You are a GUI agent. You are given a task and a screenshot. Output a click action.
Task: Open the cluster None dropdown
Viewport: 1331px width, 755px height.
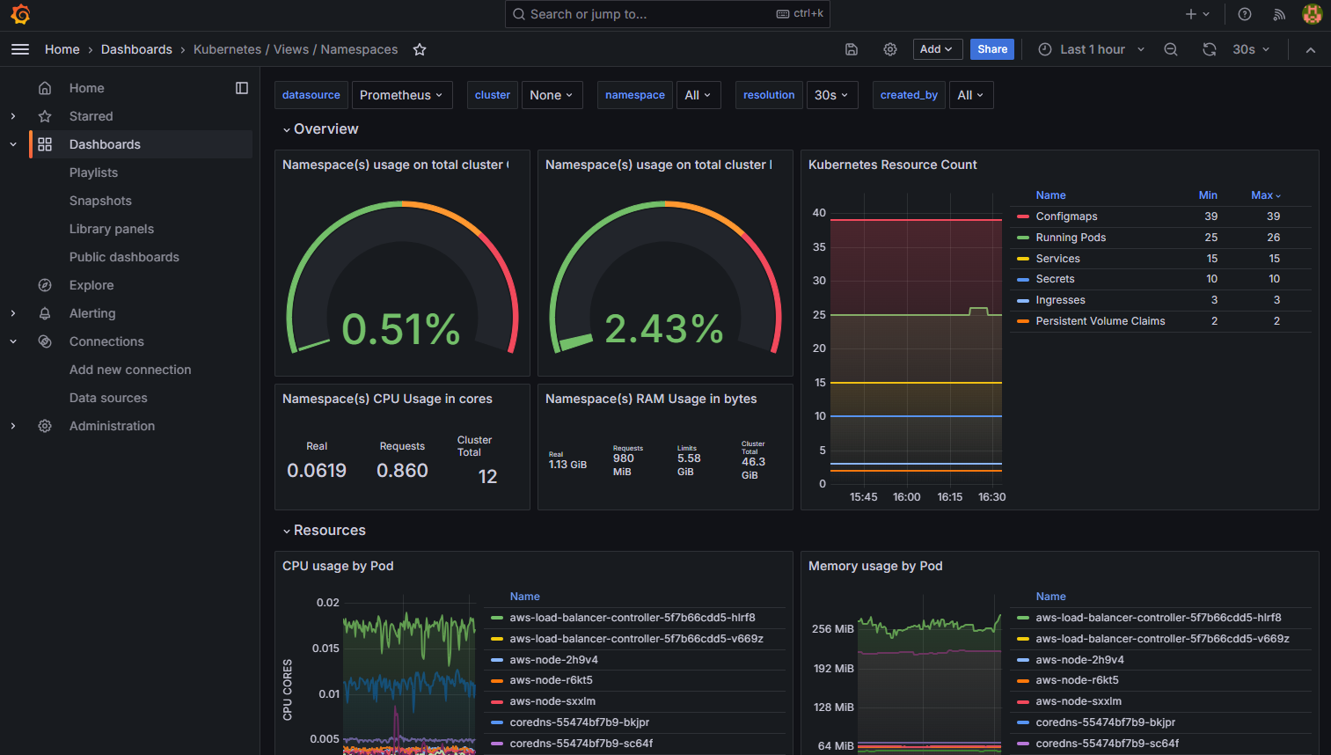coord(552,95)
